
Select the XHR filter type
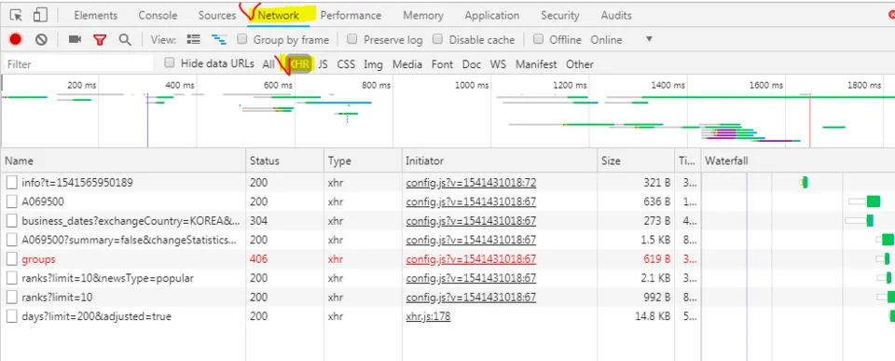(x=299, y=64)
